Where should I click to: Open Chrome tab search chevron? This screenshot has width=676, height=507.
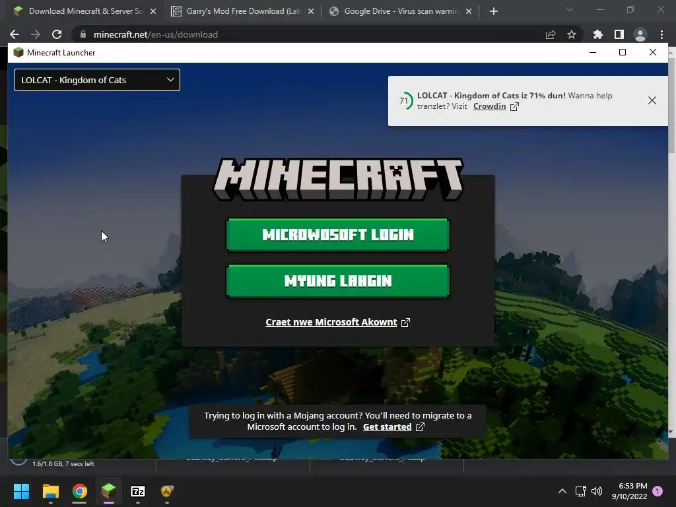[570, 9]
